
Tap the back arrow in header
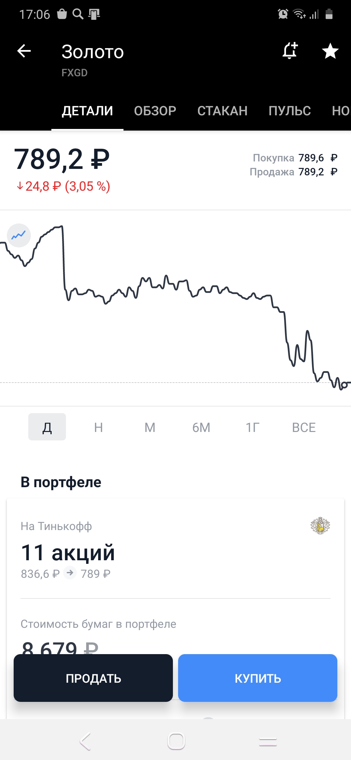pyautogui.click(x=24, y=51)
